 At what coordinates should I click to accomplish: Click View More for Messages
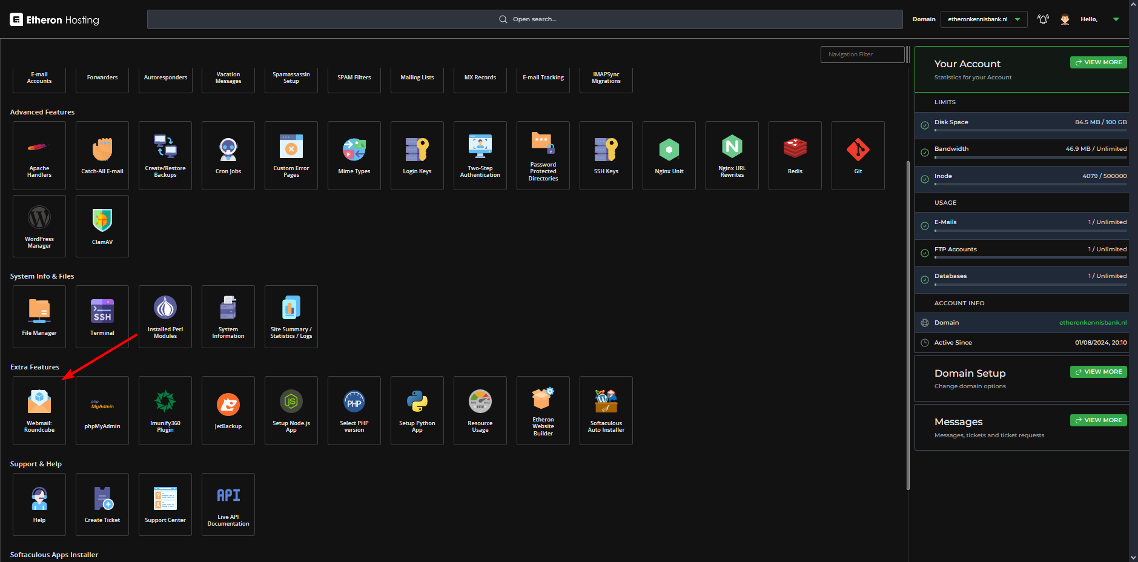1098,420
